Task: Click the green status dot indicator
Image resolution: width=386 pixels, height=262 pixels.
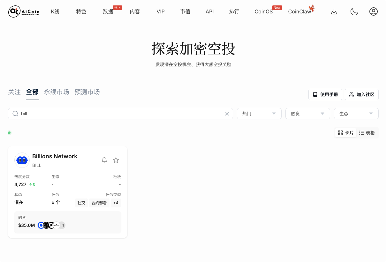Action: [x=9, y=132]
